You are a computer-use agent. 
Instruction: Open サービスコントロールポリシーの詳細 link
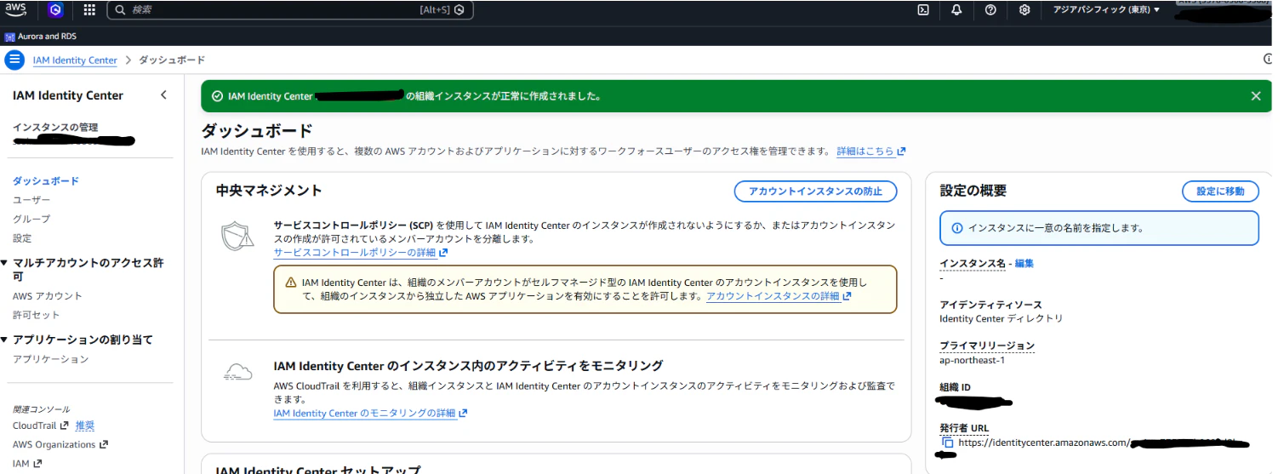click(361, 253)
